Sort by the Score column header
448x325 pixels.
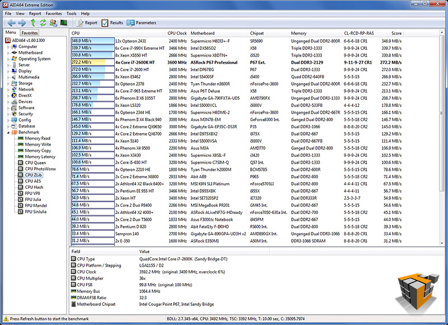click(390, 33)
